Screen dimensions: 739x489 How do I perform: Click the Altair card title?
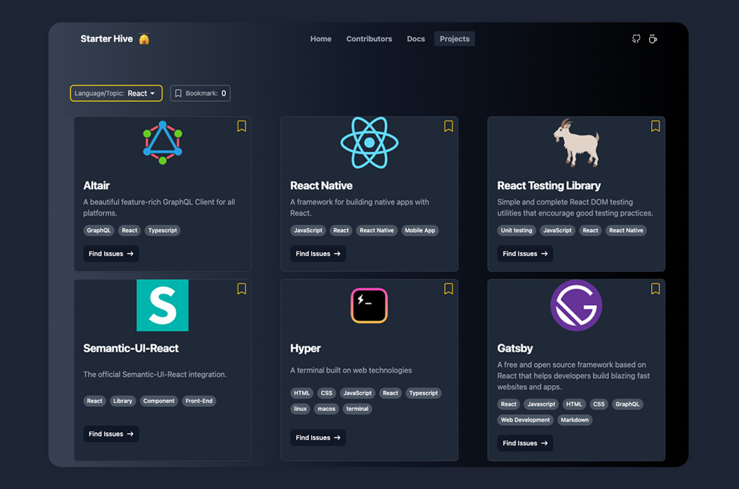click(97, 185)
